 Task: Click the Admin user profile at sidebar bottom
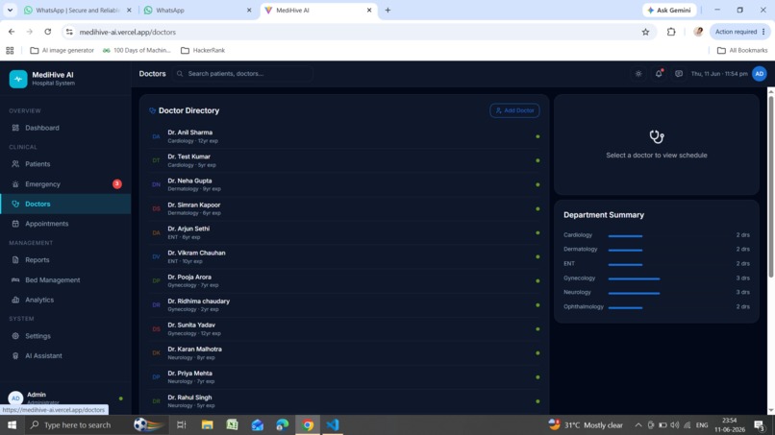click(65, 398)
